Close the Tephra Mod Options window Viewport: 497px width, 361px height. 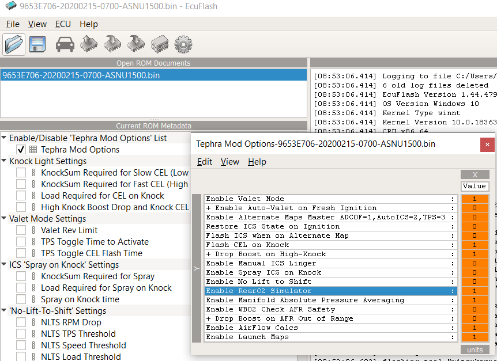click(487, 144)
